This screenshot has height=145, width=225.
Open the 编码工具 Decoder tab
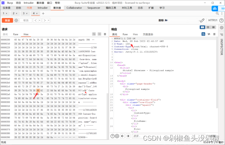point(111,8)
